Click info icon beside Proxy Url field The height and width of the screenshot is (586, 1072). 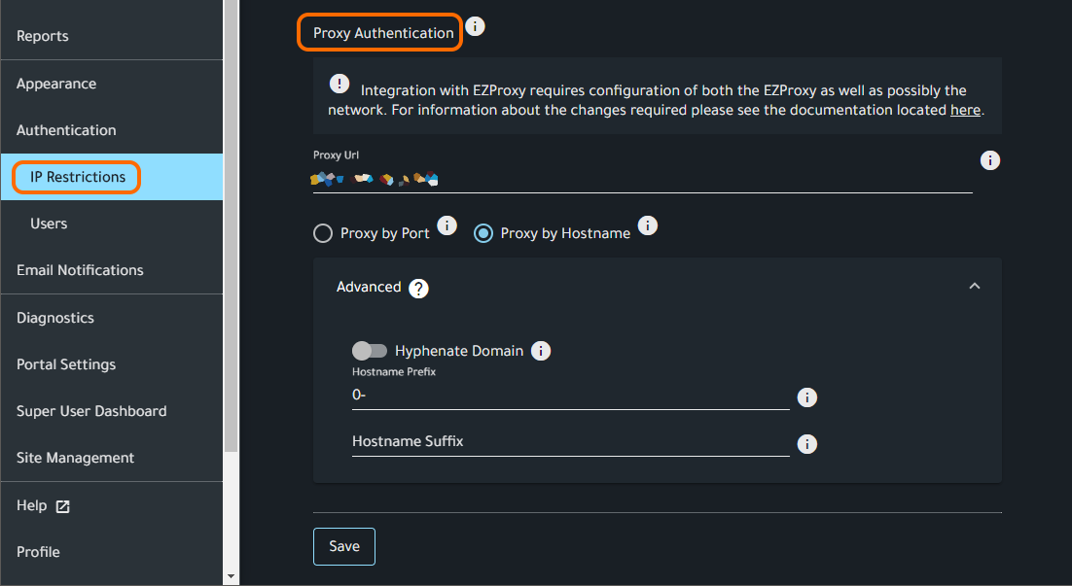[x=990, y=160]
